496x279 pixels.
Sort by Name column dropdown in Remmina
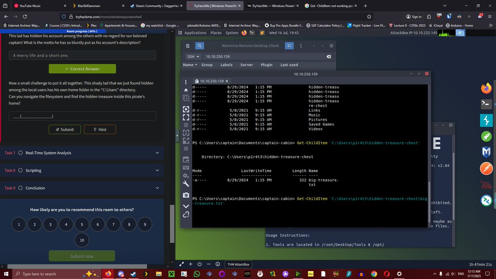pos(190,65)
